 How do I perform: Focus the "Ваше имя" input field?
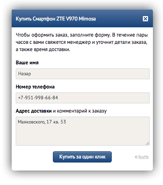pyautogui.click(x=83, y=74)
